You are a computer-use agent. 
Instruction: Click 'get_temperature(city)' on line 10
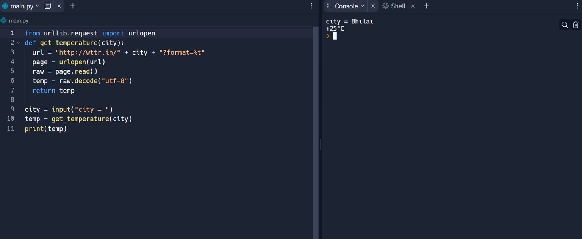tap(92, 119)
